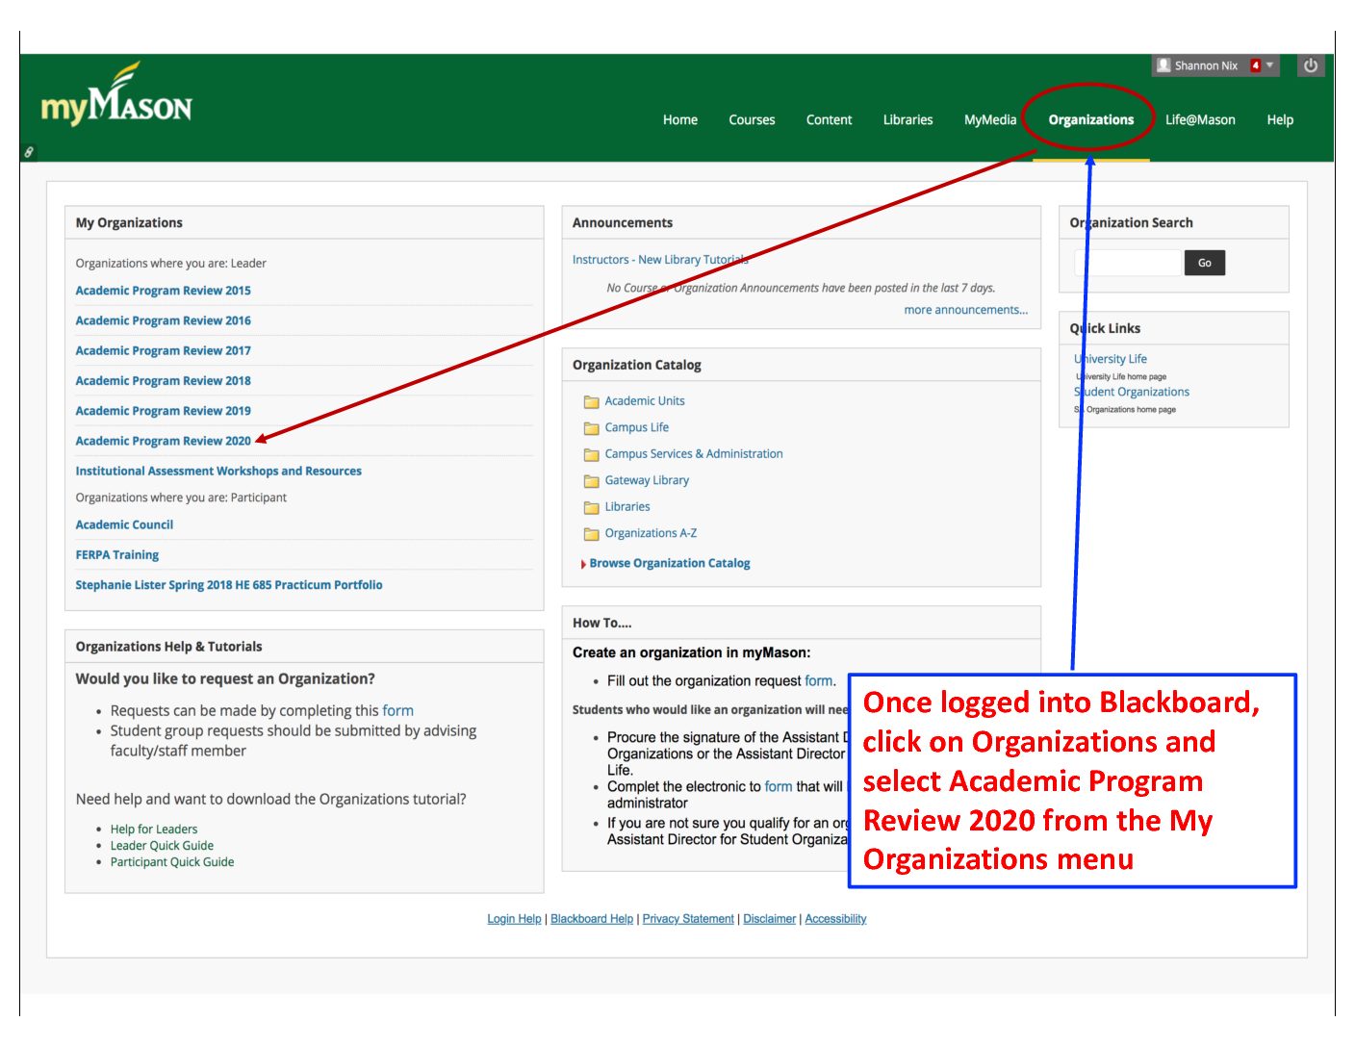Viewport: 1355px width, 1047px height.
Task: Open the Participant Quick Guide
Action: (x=172, y=862)
